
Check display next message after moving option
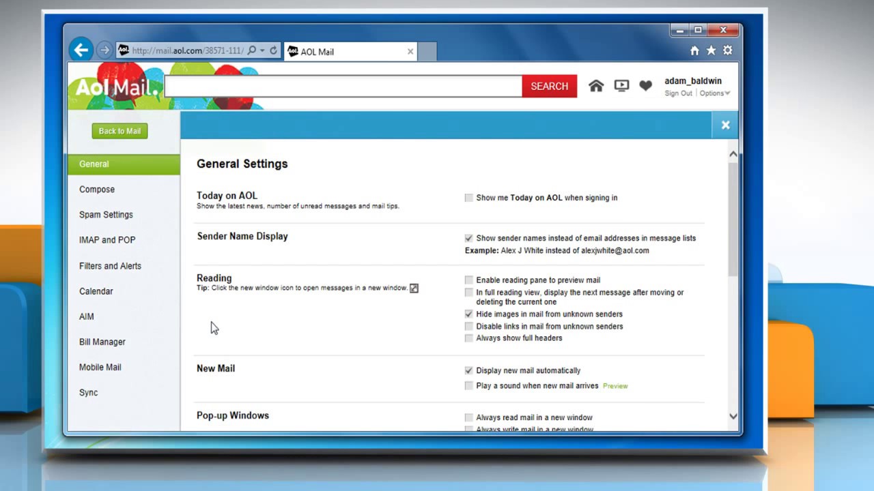(x=468, y=293)
